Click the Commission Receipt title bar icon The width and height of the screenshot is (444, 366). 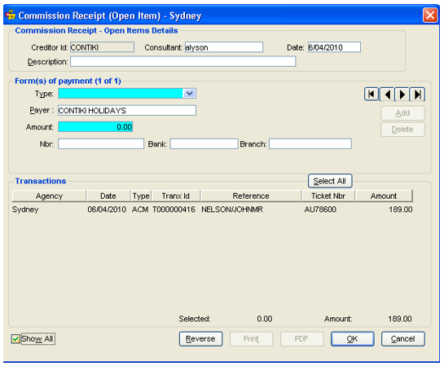click(11, 15)
